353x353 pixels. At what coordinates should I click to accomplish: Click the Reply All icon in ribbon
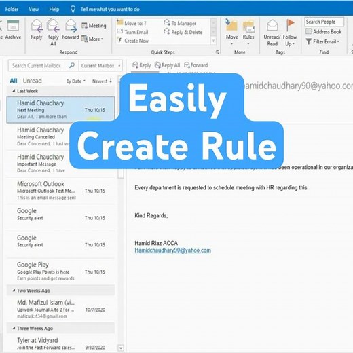(x=53, y=33)
